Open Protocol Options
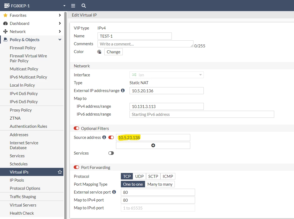The width and height of the screenshot is (294, 219). coord(25,188)
